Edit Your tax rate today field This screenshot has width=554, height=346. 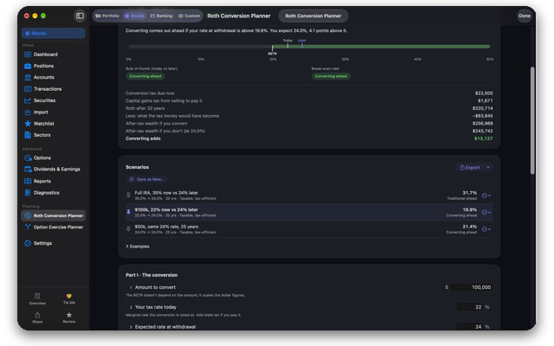point(469,307)
